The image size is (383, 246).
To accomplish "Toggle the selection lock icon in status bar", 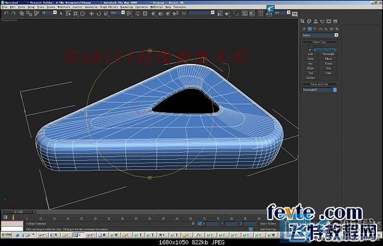I will click(x=193, y=223).
